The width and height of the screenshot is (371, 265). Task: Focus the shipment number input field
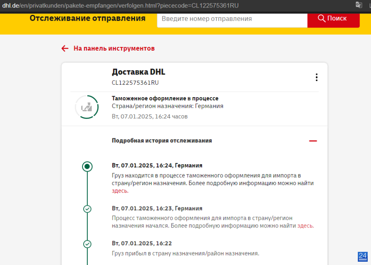click(232, 20)
